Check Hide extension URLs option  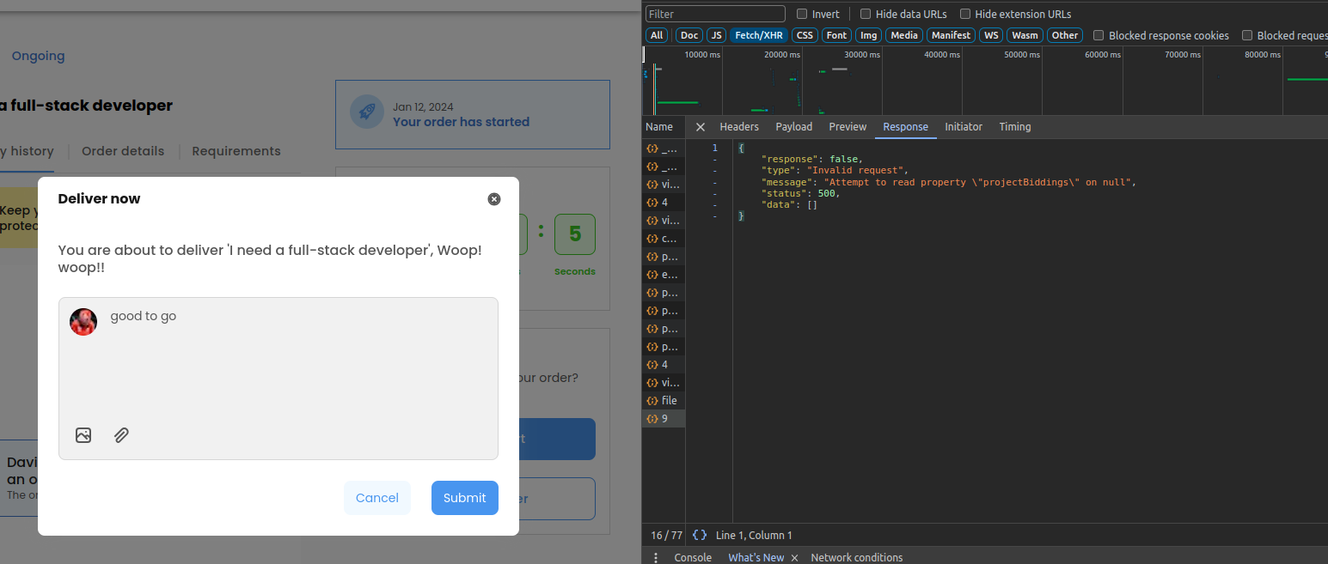tap(965, 14)
